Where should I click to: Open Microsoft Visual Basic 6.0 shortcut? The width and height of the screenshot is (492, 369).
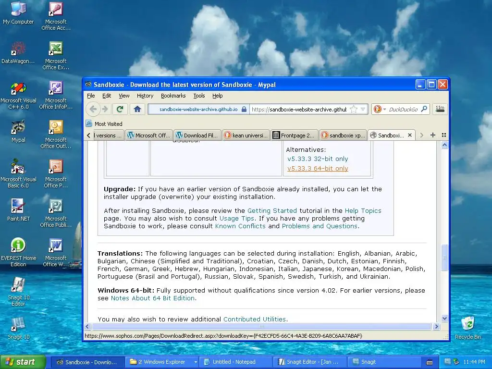18,174
